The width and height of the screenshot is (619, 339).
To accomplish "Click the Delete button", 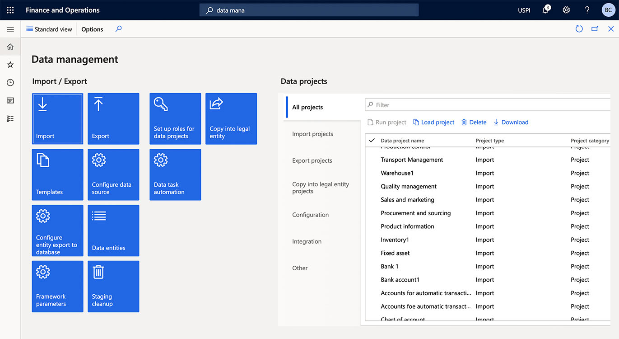I will coord(474,122).
